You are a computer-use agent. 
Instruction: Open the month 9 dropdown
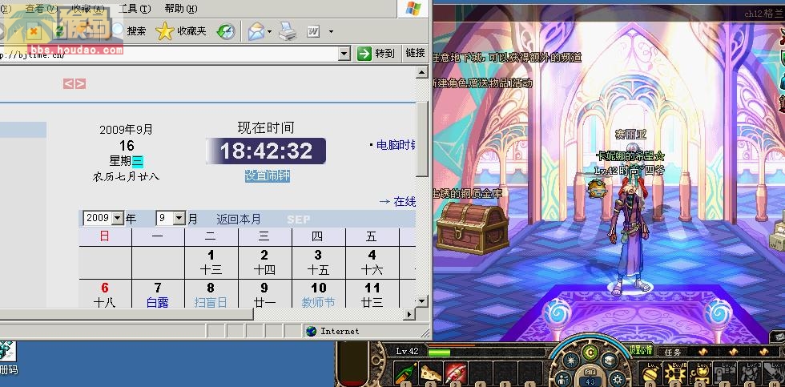(179, 218)
